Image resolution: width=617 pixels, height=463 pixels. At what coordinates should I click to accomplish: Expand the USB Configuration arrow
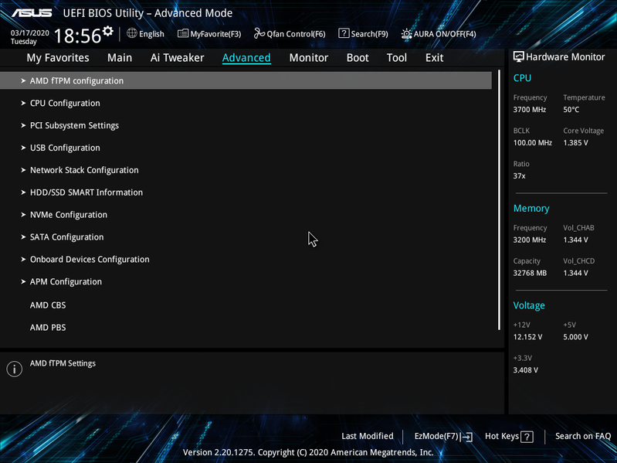pyautogui.click(x=23, y=148)
